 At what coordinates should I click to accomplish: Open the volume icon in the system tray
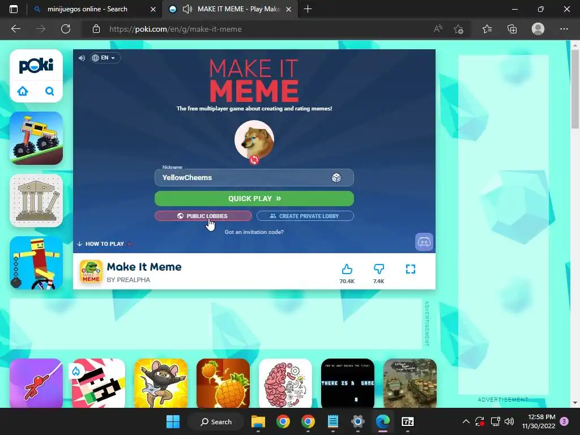509,421
